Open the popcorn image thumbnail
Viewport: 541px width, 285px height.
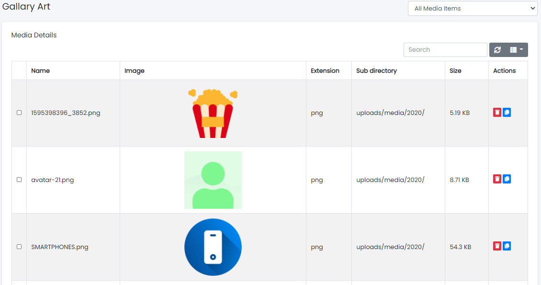(213, 113)
